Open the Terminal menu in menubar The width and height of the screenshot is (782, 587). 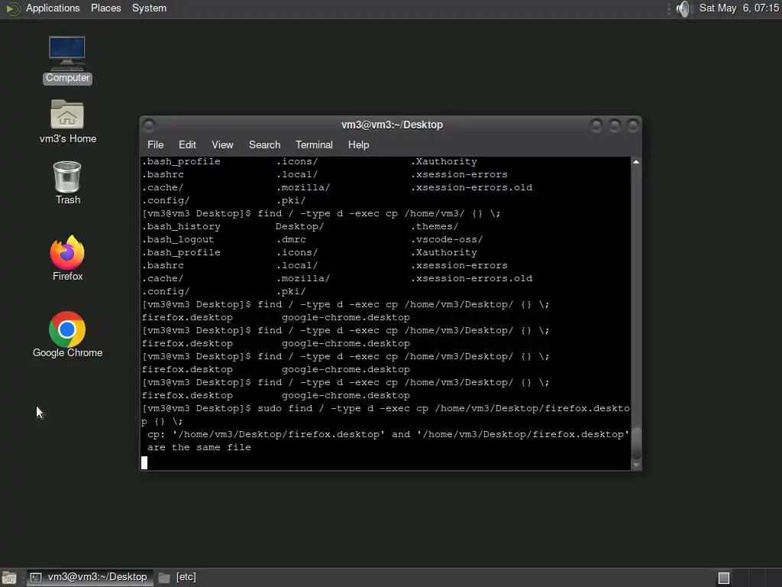[314, 144]
